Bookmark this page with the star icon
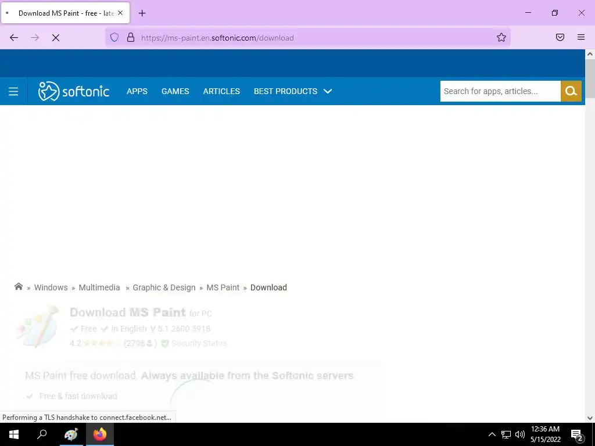Screen dimensions: 595x446 coord(501,37)
